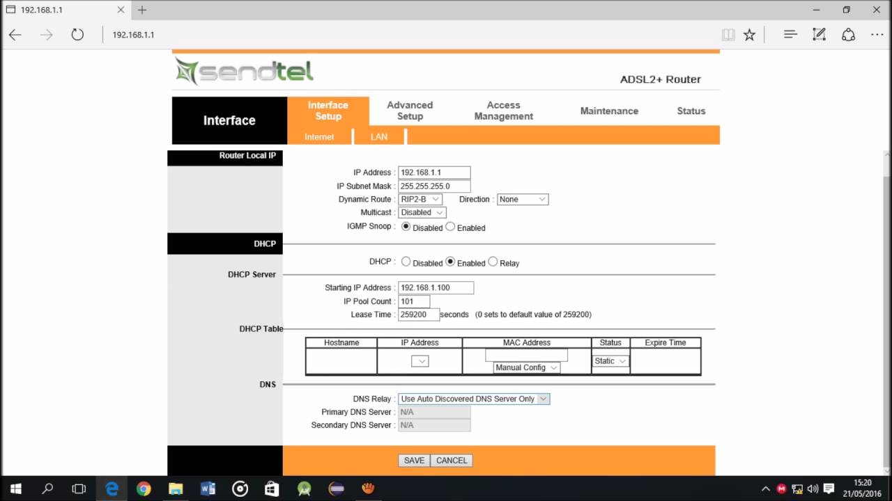Open the taskbar clock showing 15:20
The image size is (892, 501).
[862, 488]
